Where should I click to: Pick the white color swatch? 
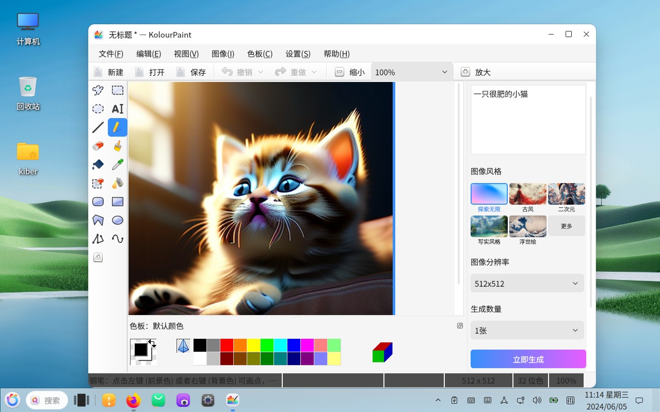[200, 358]
